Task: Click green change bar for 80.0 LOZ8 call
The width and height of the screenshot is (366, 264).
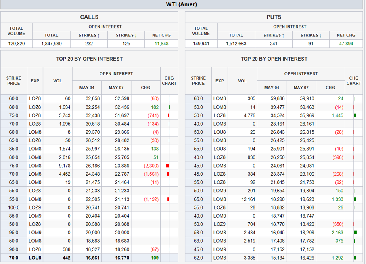Action: 169,107
